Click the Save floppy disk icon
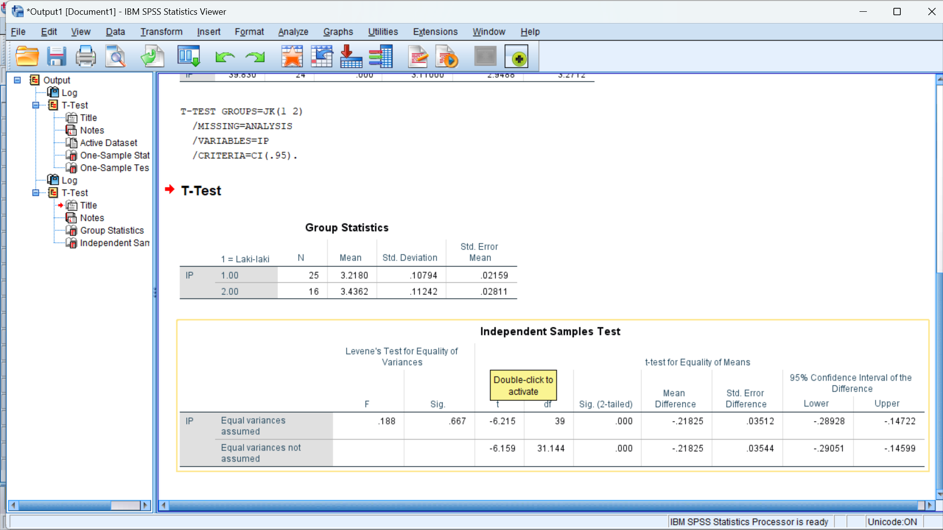The image size is (943, 530). pos(56,56)
